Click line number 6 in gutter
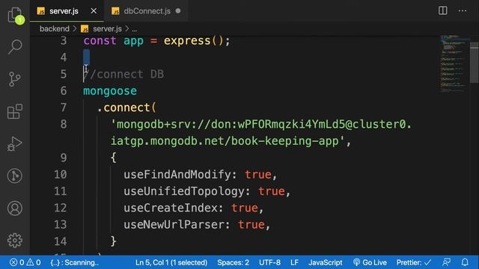The width and height of the screenshot is (479, 269). click(63, 91)
